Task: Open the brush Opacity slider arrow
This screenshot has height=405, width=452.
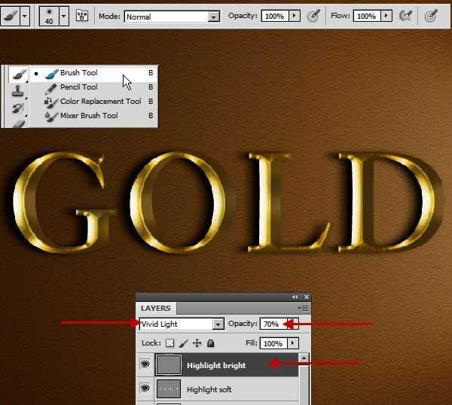Action: (x=295, y=16)
